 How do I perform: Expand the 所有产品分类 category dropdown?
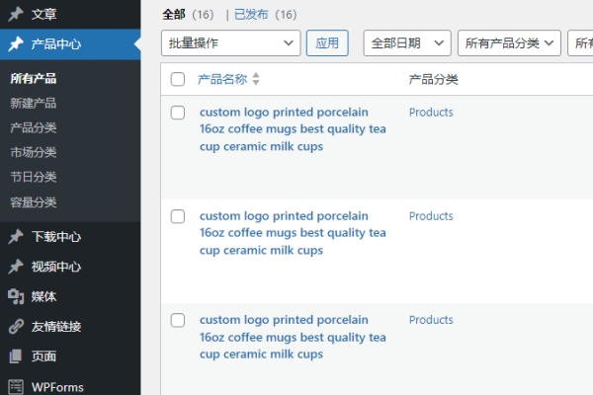tap(509, 43)
